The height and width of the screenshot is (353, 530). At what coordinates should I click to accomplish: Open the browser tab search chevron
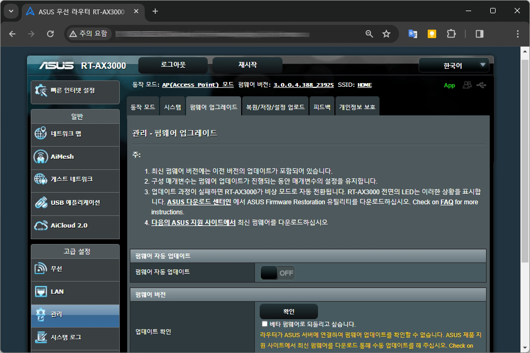point(11,11)
